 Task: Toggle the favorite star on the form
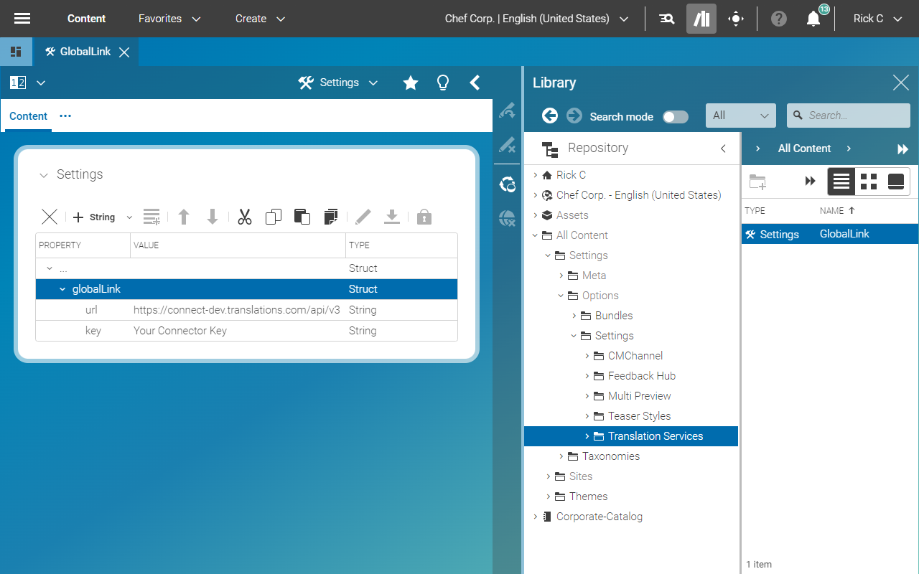(x=410, y=83)
